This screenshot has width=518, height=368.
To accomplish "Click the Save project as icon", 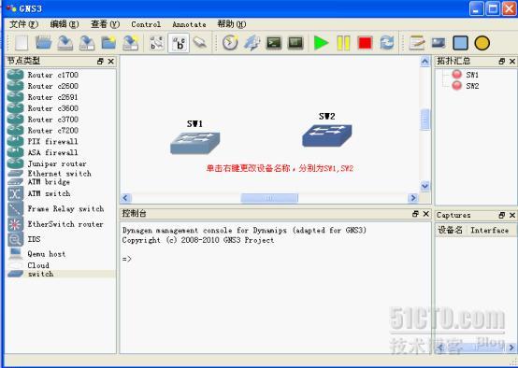I will pos(87,43).
